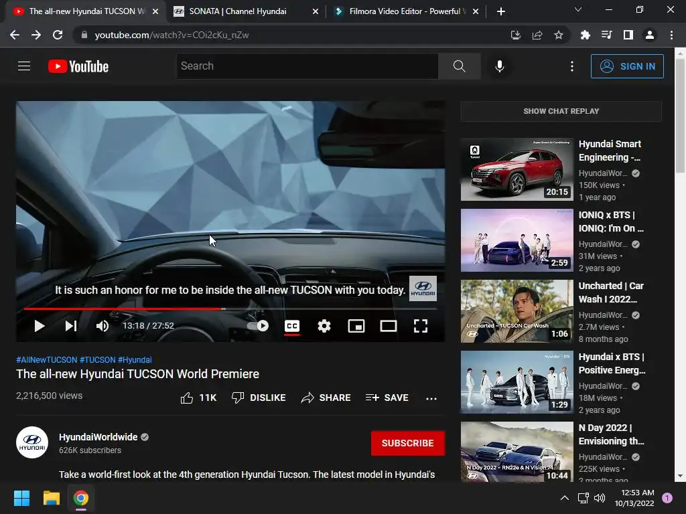This screenshot has height=514, width=686.
Task: Open taskbar volume control
Action: 600,498
